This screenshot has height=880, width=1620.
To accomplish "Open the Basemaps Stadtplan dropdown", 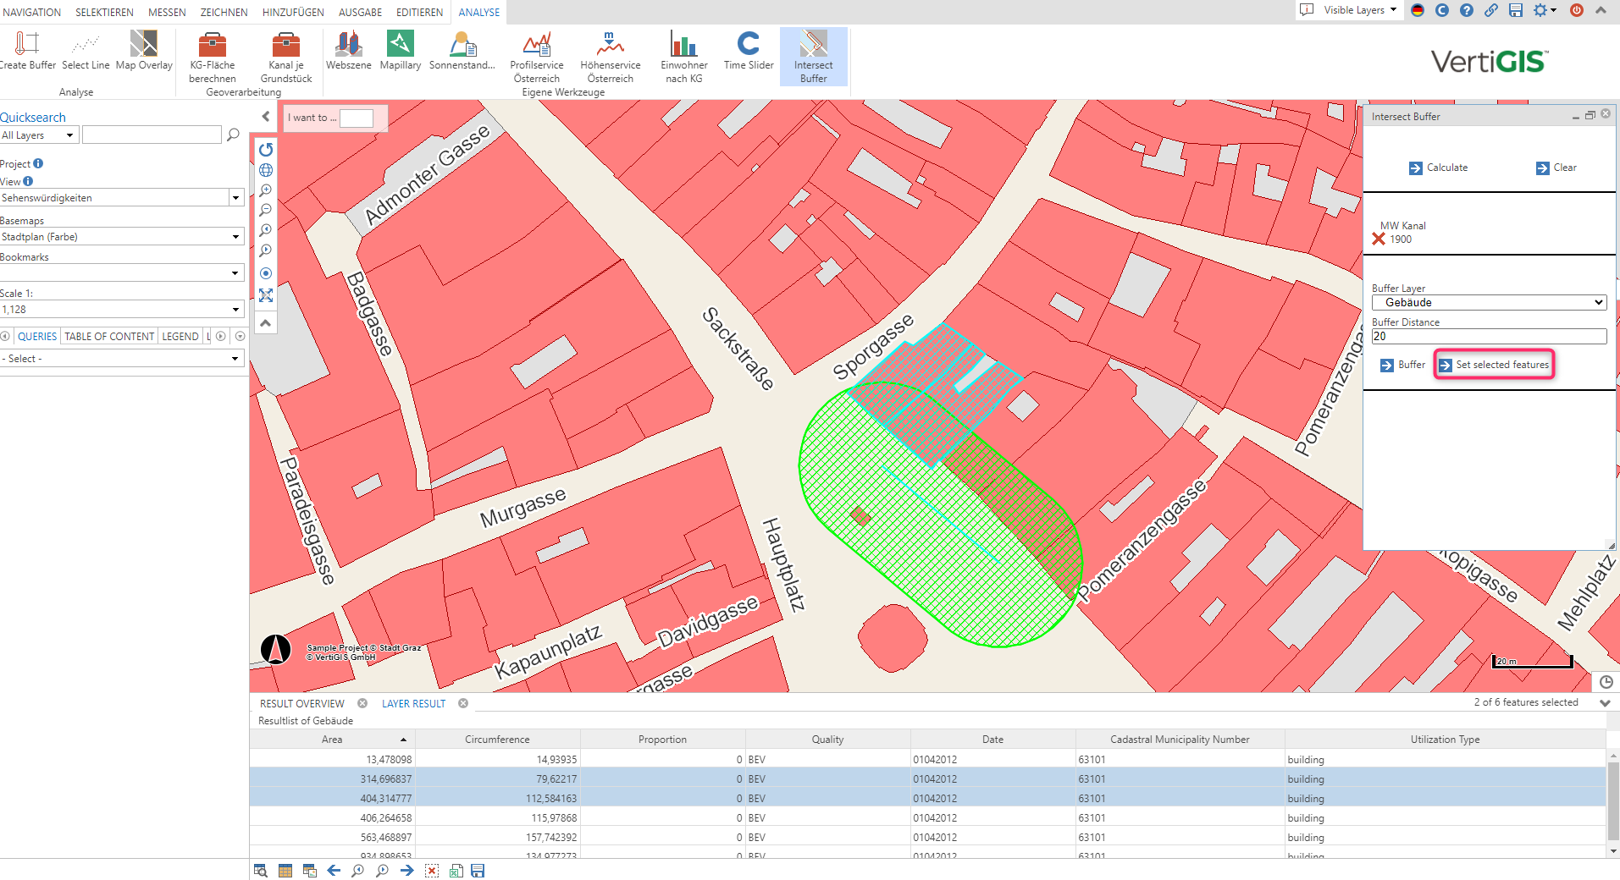I will pos(122,237).
